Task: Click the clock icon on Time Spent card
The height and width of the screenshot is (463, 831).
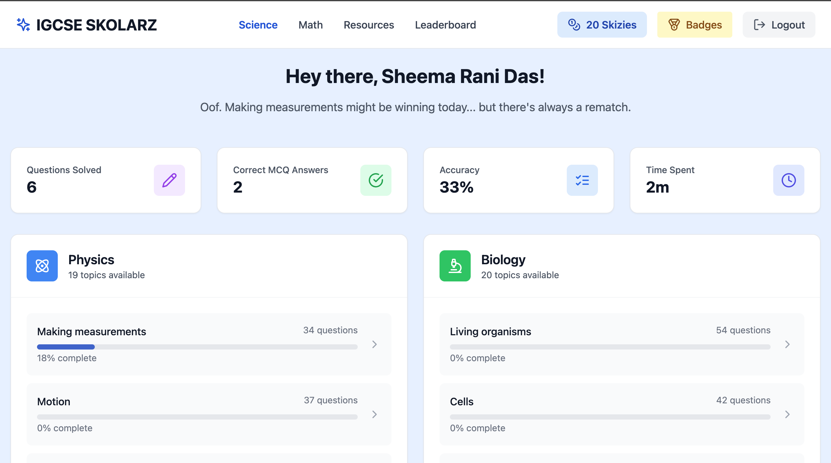Action: [x=789, y=180]
